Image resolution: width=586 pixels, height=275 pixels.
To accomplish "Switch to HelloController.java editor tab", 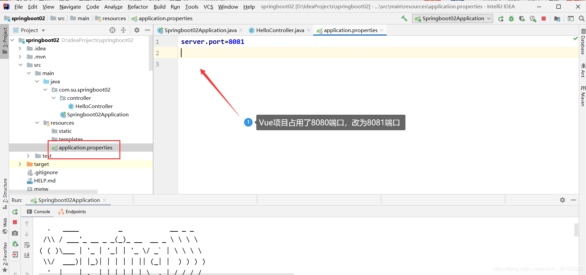I will (280, 30).
